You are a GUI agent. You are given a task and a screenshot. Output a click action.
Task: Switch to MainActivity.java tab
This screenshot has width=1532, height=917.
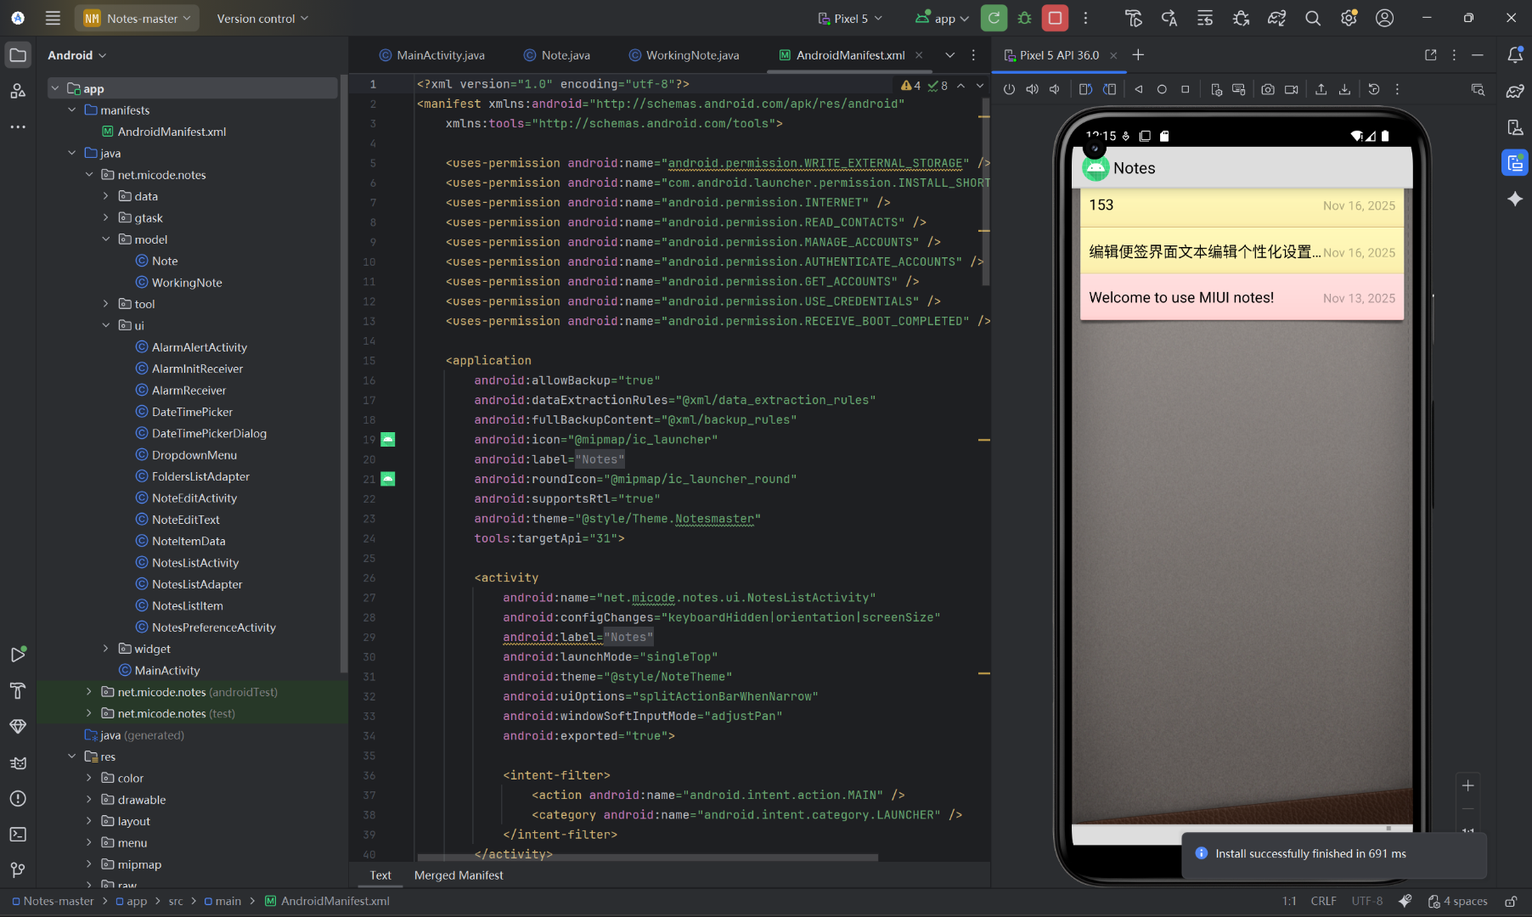432,55
